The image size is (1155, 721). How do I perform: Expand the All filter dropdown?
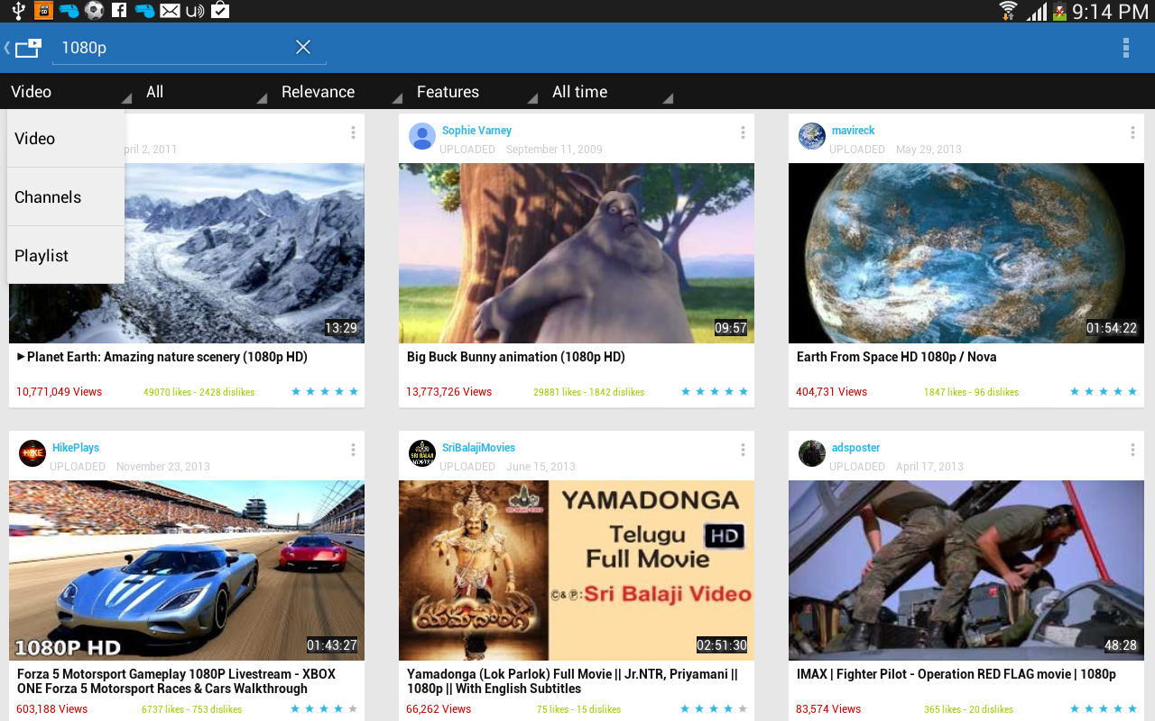(x=206, y=92)
